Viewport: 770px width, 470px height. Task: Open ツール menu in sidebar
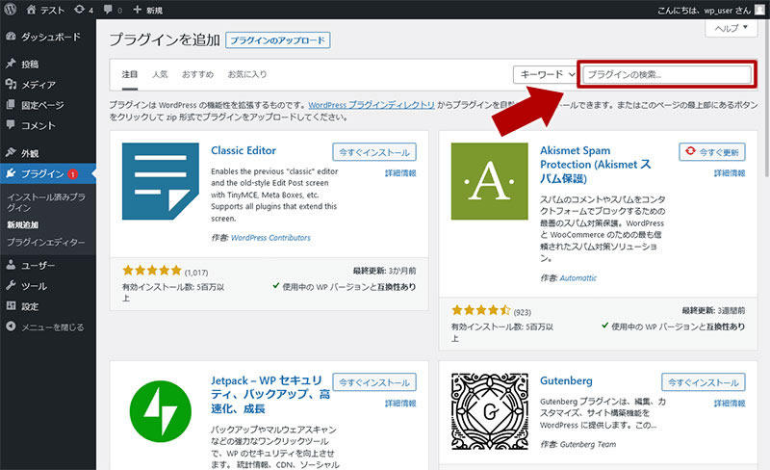pos(48,286)
